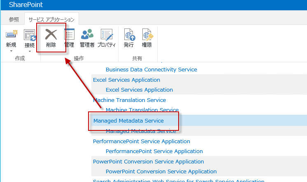Screen dimensions: 307x182
Task: Click the 発行 (Publish) globe icon
Action: click(129, 35)
